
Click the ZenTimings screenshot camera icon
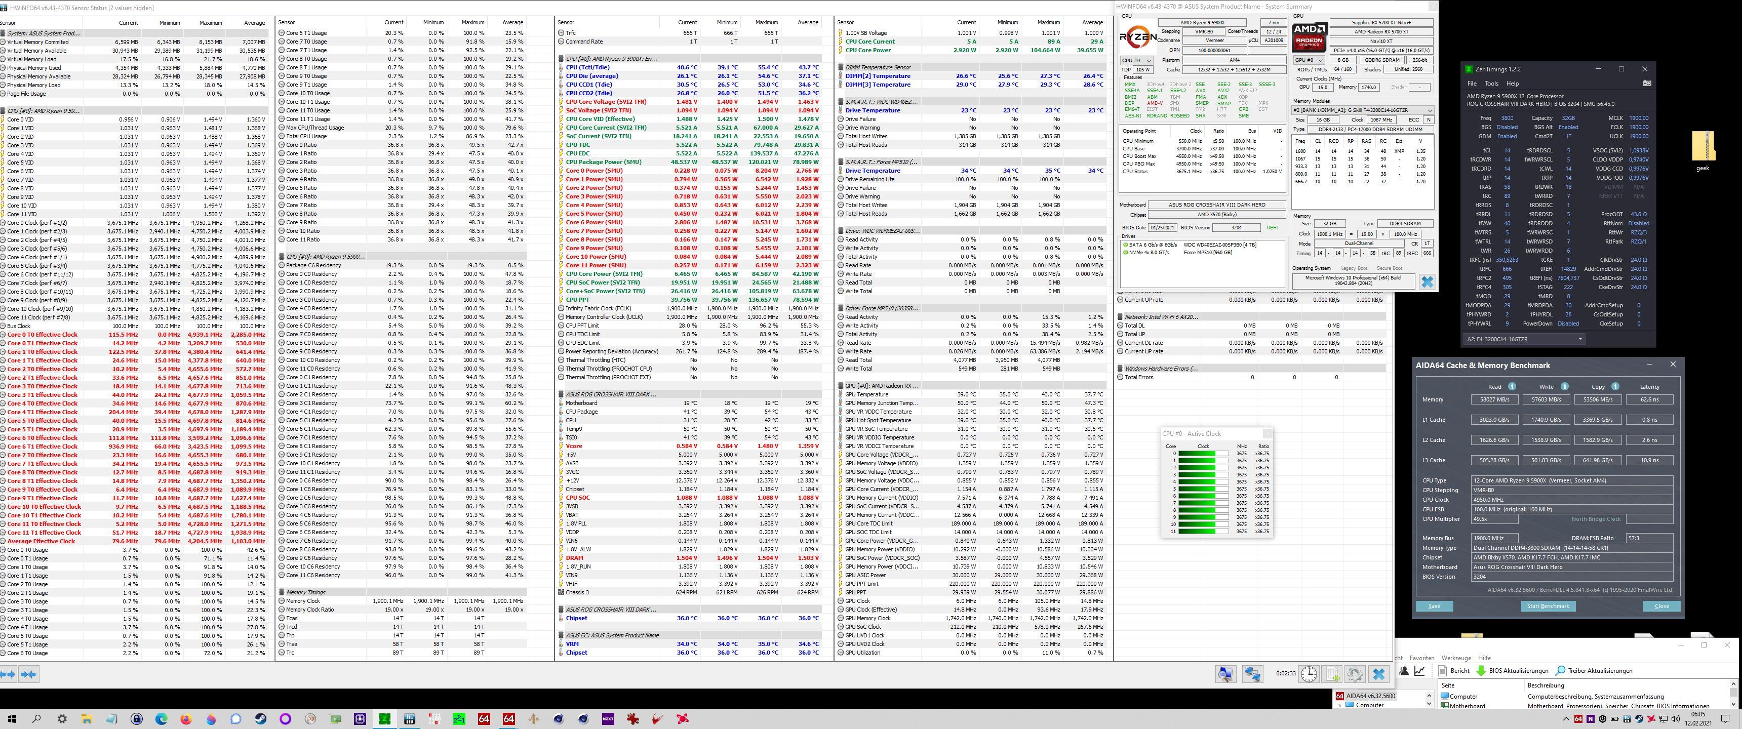click(1647, 83)
